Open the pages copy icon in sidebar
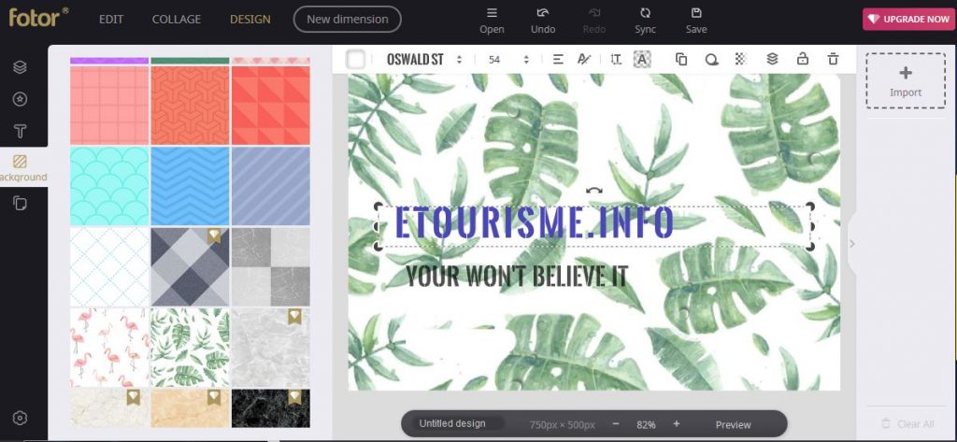This screenshot has height=442, width=957. coord(21,203)
